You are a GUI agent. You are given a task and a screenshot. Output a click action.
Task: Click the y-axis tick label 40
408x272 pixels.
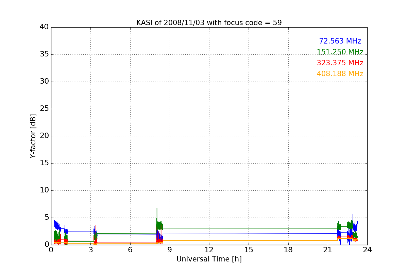(x=44, y=27)
